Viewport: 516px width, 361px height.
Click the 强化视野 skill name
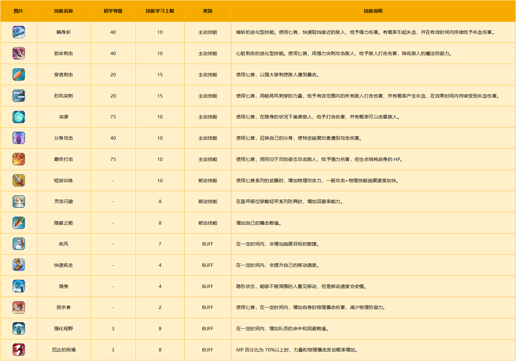coord(63,329)
